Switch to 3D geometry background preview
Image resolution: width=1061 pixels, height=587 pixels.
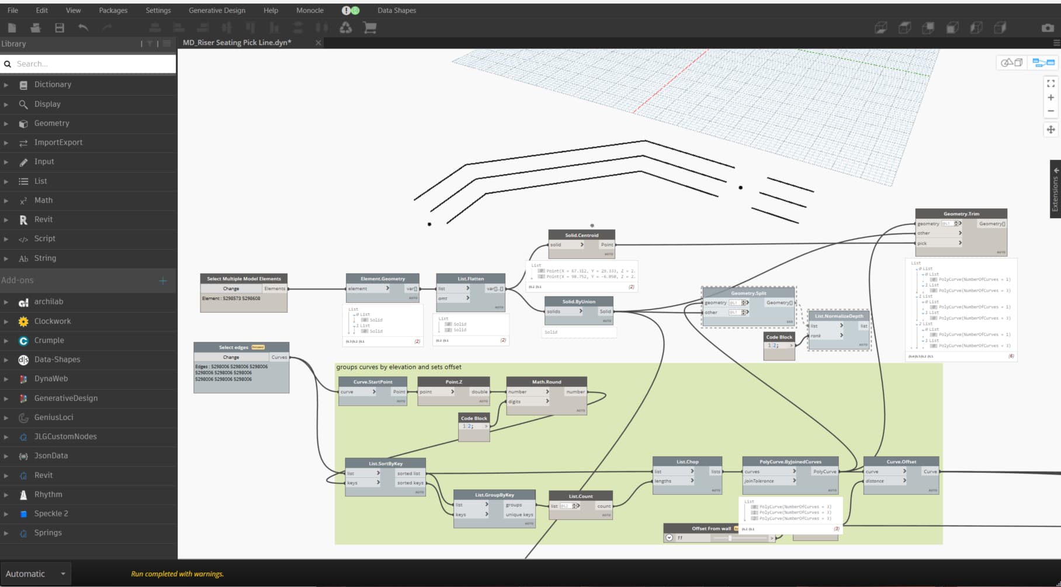pyautogui.click(x=1011, y=62)
